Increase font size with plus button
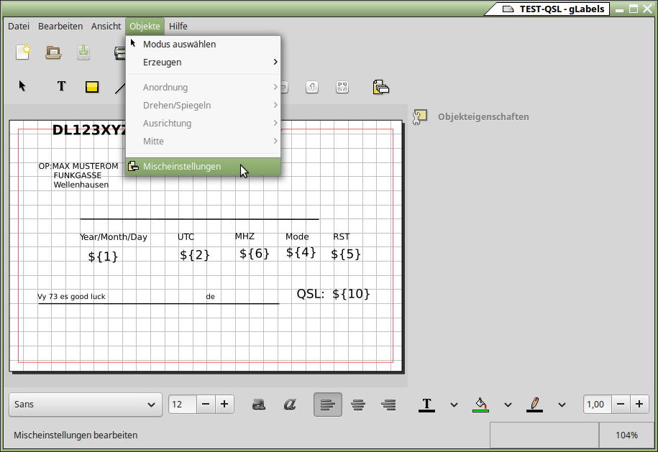Viewport: 658px width, 452px height. tap(224, 405)
